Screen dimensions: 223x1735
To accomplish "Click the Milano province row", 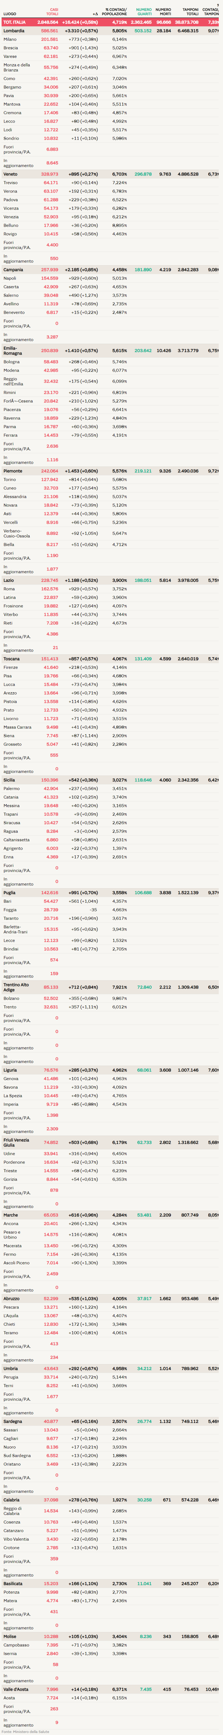I will 111,40.
